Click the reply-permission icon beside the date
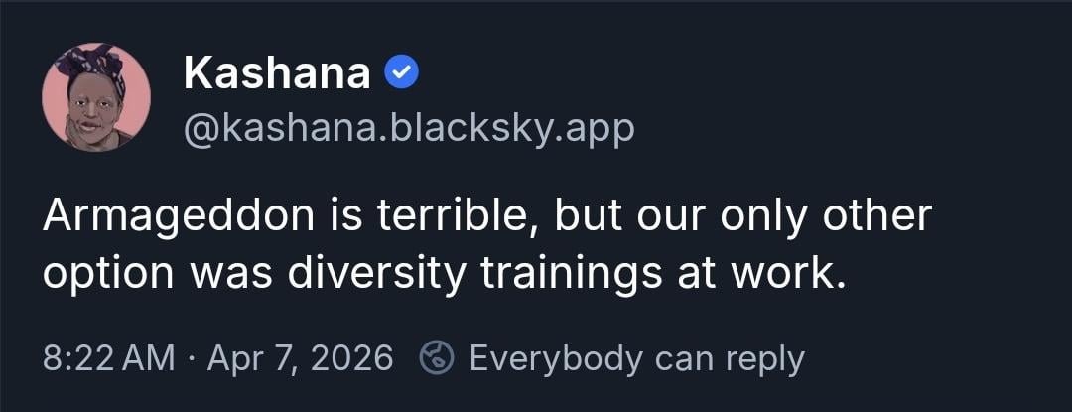This screenshot has width=1072, height=412. (438, 357)
